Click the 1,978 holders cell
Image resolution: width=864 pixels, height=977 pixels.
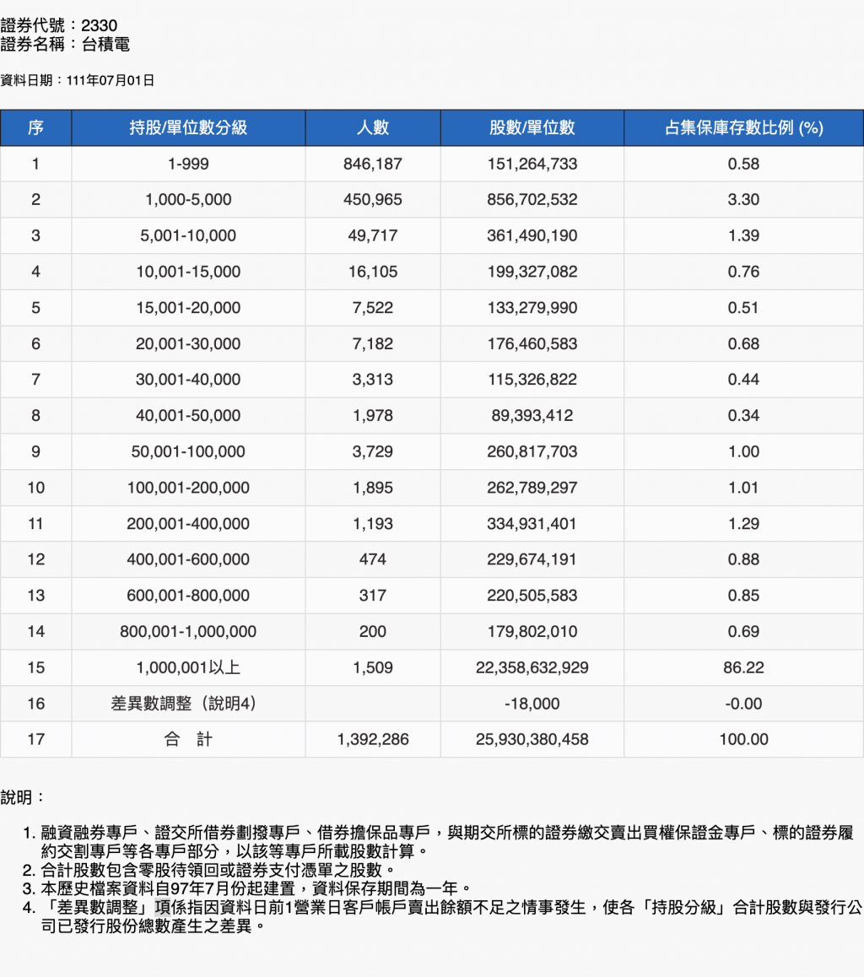click(x=372, y=416)
